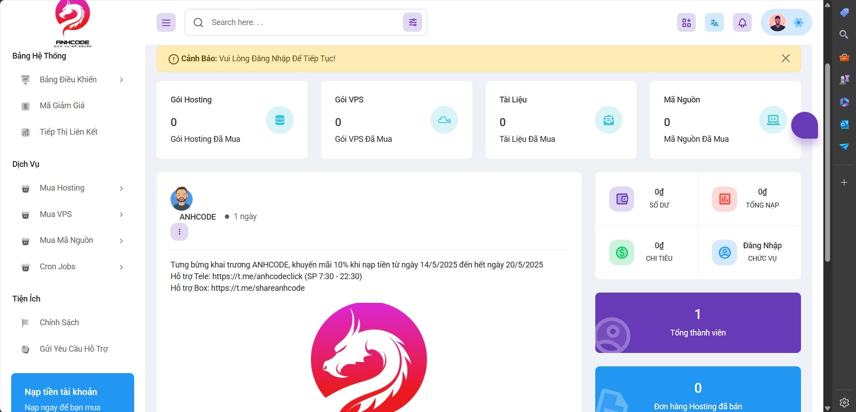Expand Bảng Điều Khiển submenu chevron
Image resolution: width=856 pixels, height=412 pixels.
(121, 80)
